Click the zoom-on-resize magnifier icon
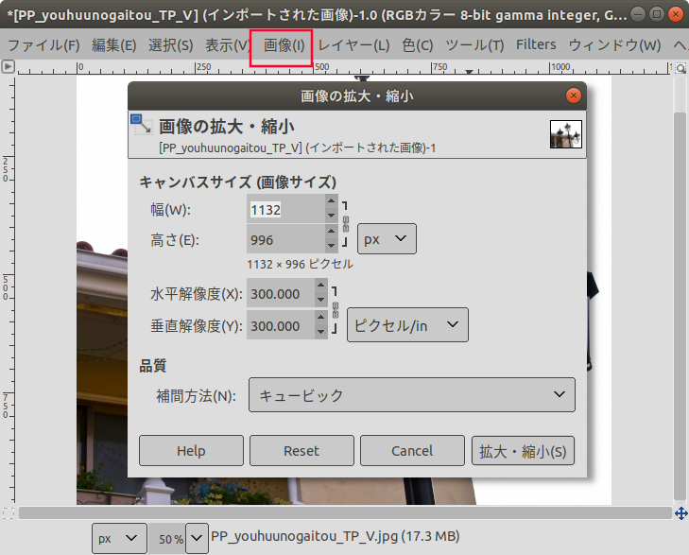Viewport: 689px width, 555px height. coord(680,68)
